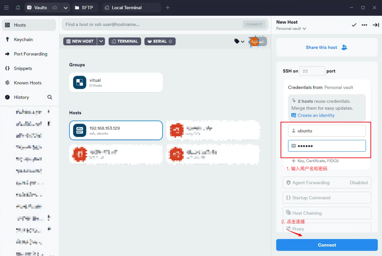Click the notification bell icon
This screenshot has height=256, width=382.
point(18,8)
